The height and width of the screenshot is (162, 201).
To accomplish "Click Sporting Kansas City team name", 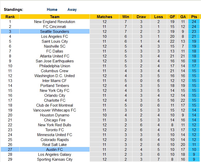I will pos(55,159).
